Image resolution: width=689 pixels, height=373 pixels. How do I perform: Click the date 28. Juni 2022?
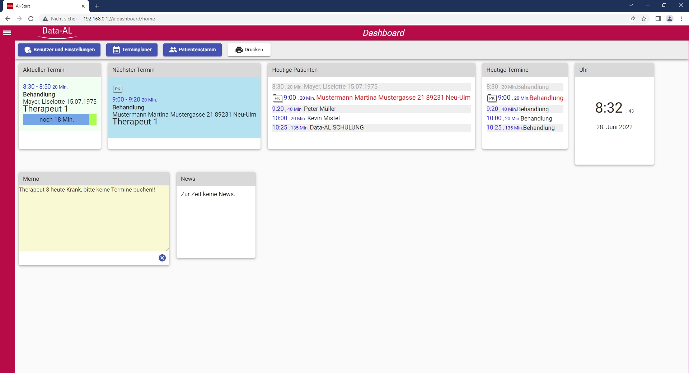point(614,127)
